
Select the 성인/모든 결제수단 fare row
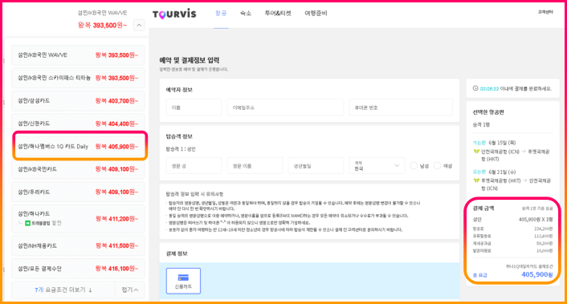click(x=78, y=269)
